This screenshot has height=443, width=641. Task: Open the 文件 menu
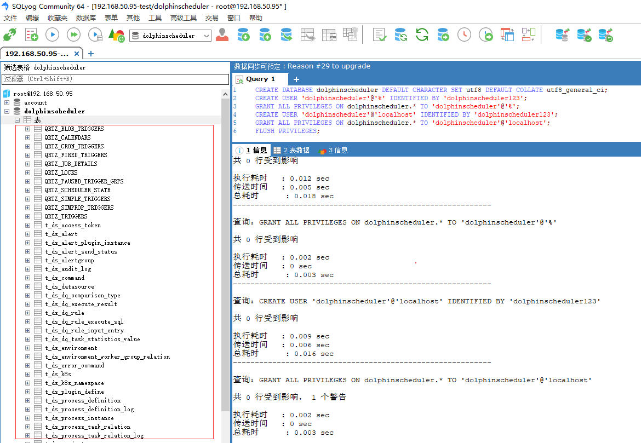[x=10, y=18]
